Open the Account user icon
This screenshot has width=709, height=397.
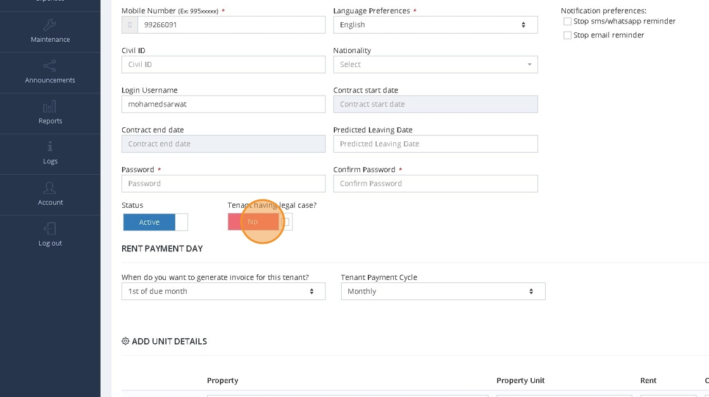50,188
